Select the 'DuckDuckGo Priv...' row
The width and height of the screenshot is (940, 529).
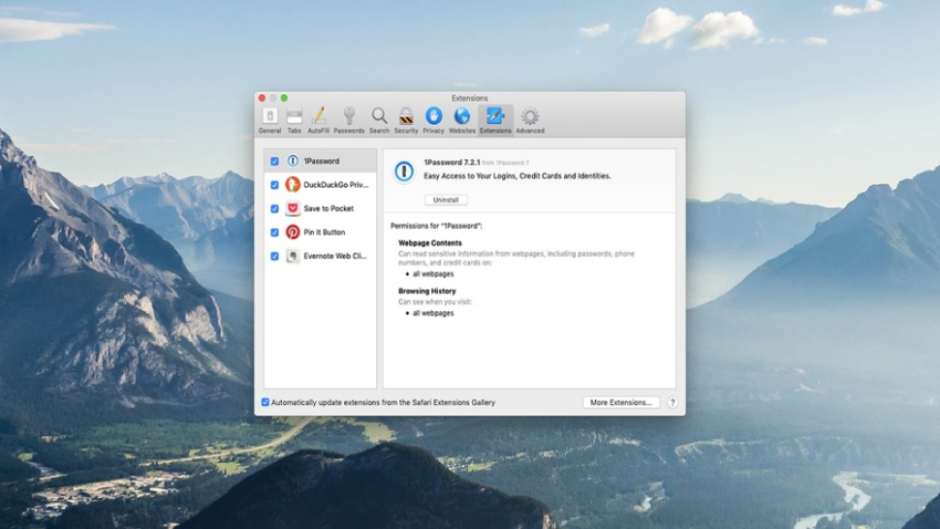click(320, 184)
